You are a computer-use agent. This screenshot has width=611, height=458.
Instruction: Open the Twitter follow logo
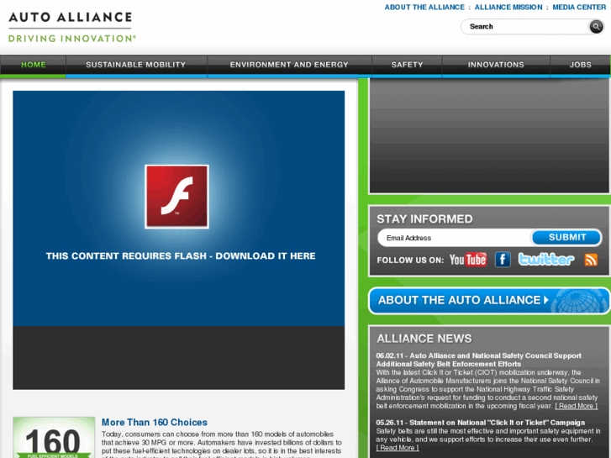pyautogui.click(x=546, y=259)
